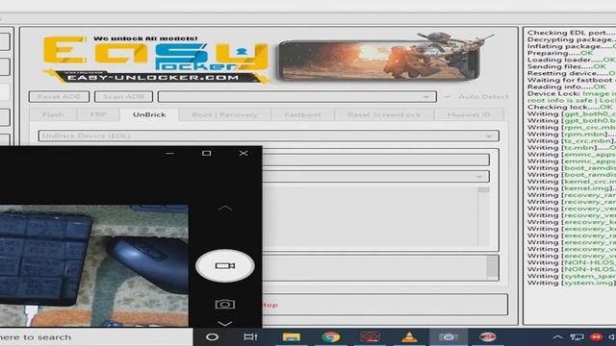The image size is (616, 346).
Task: Close the Camera app window
Action: pos(244,153)
